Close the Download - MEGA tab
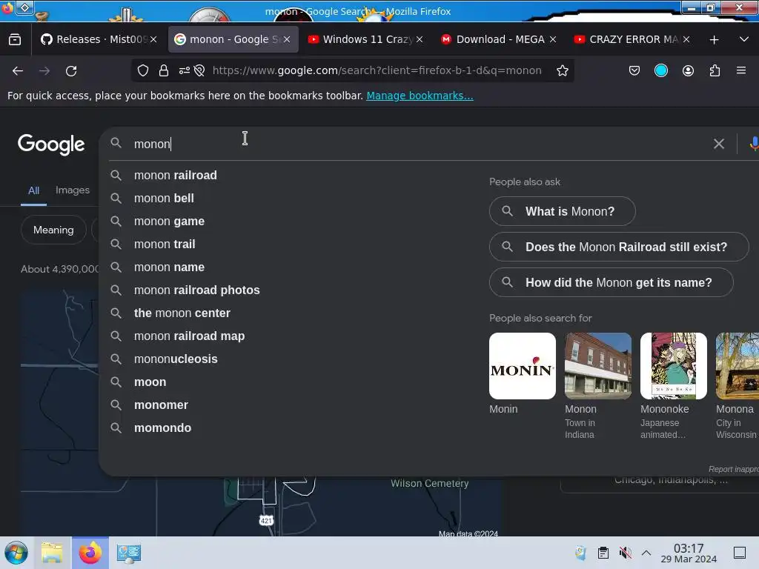759x569 pixels. pos(553,39)
